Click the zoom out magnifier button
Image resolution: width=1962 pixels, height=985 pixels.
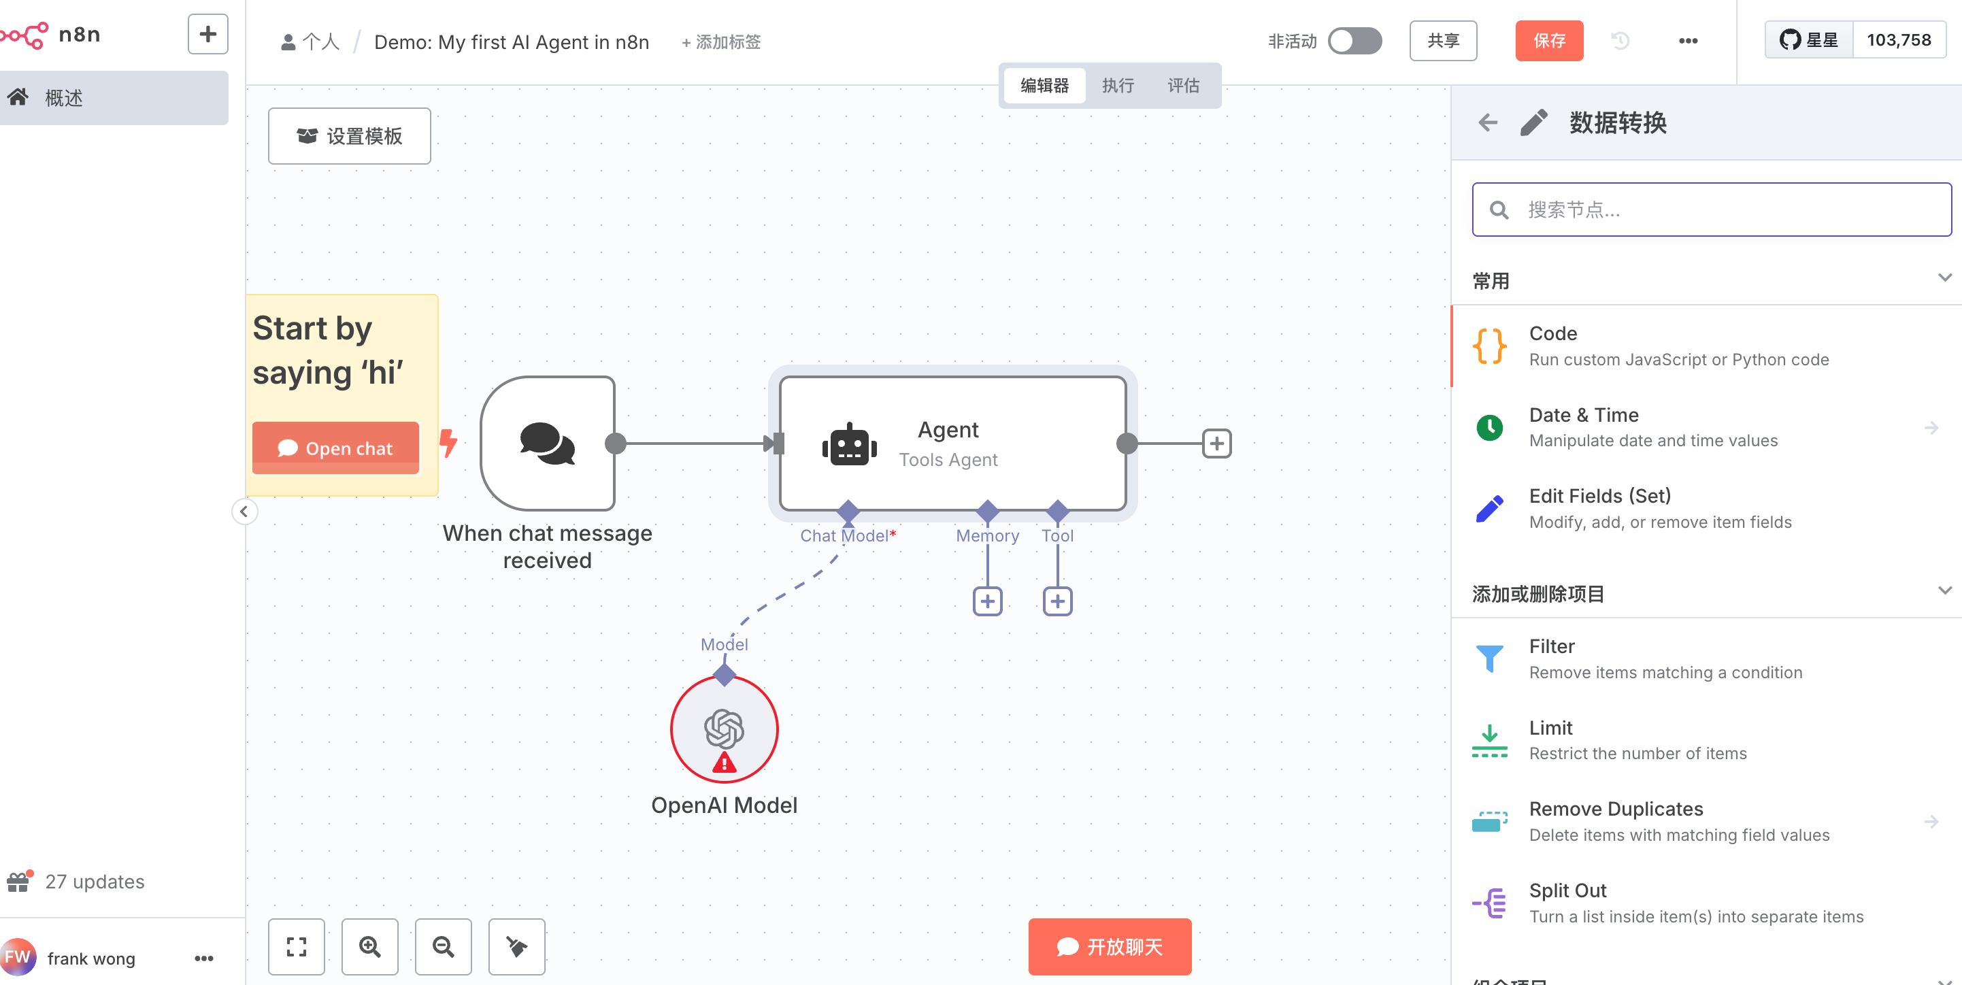tap(444, 947)
